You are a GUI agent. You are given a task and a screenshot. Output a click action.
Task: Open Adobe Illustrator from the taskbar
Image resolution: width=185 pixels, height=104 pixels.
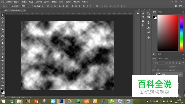pyautogui.click(x=28, y=101)
